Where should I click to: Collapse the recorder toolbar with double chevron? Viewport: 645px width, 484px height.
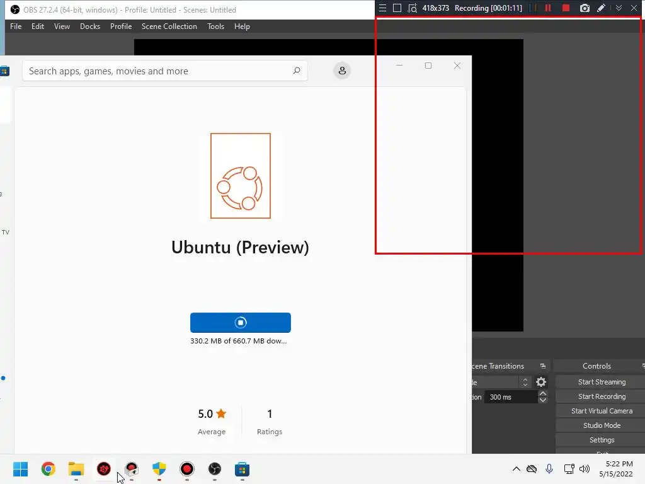[619, 8]
